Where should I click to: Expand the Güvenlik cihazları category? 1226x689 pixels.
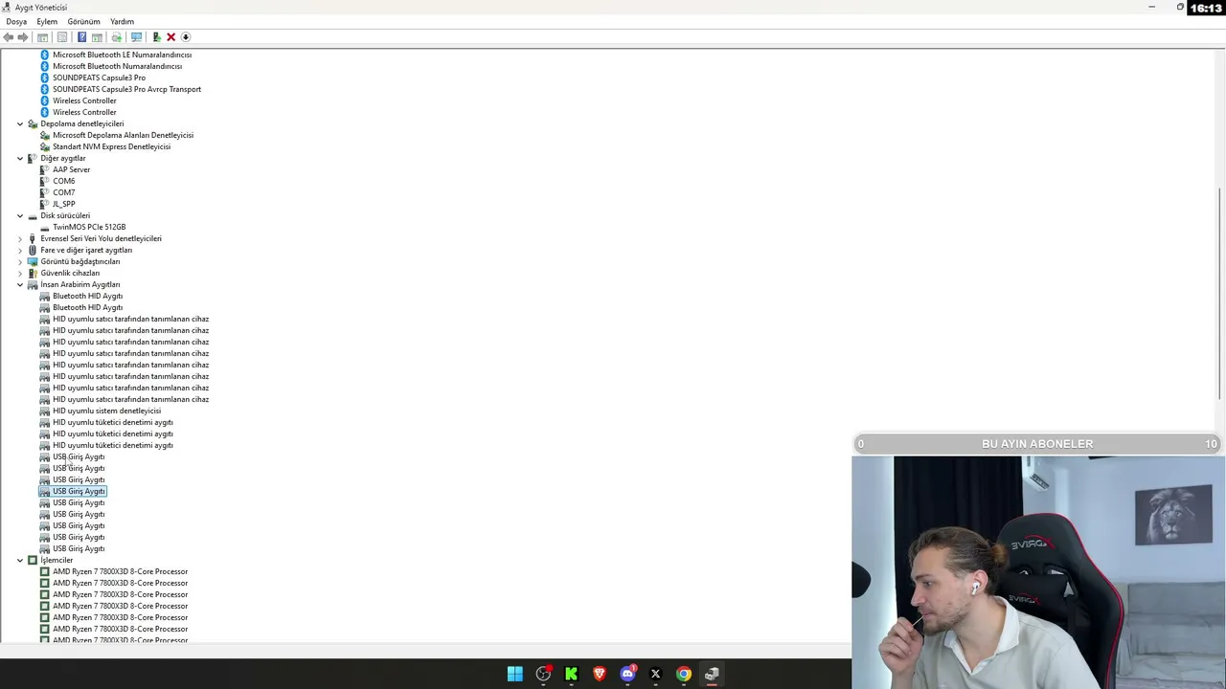[20, 273]
